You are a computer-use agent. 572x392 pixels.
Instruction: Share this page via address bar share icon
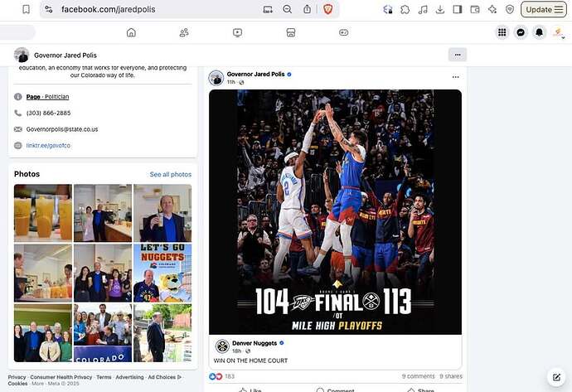[x=308, y=9]
